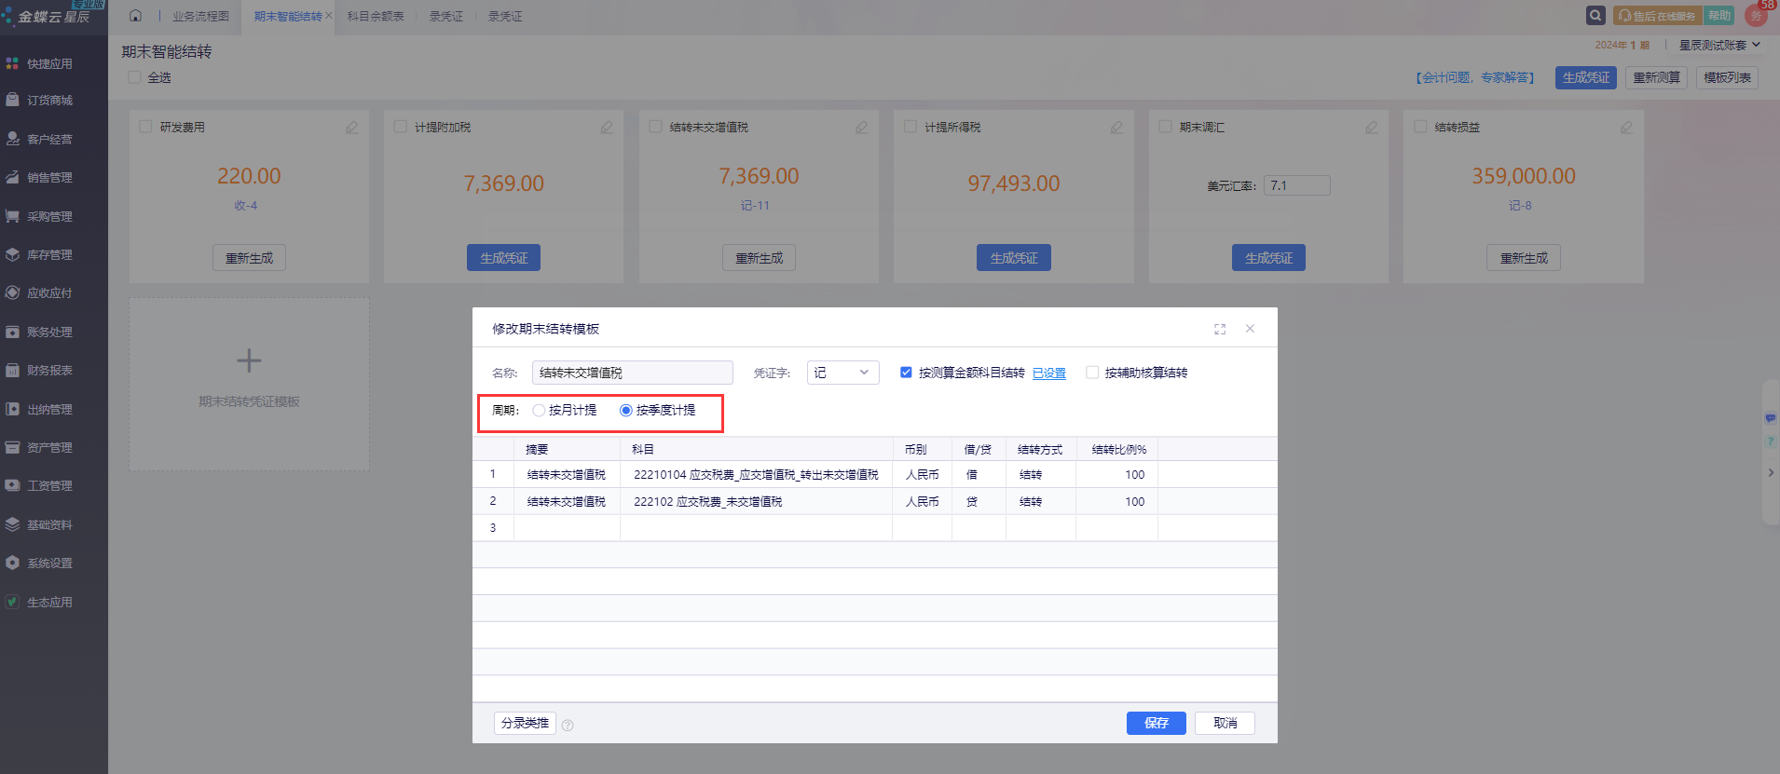
Task: Open 出纳管理 sidebar module
Action: (38, 409)
